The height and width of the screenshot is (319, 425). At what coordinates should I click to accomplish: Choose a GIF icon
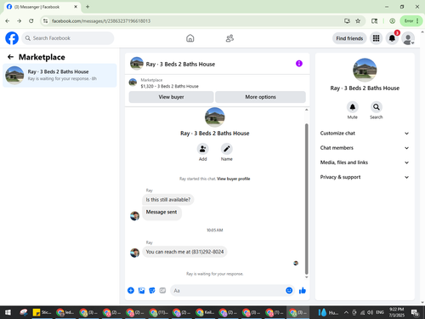point(162,290)
